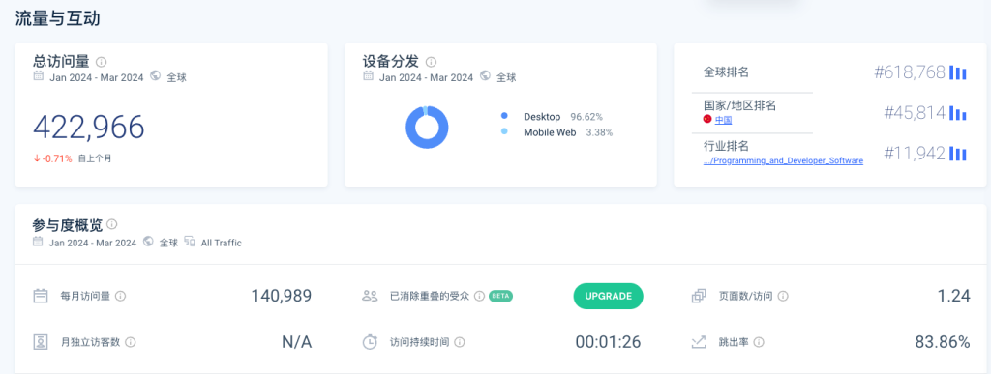This screenshot has width=991, height=374.
Task: Click the 行业排名 label
Action: (x=726, y=146)
